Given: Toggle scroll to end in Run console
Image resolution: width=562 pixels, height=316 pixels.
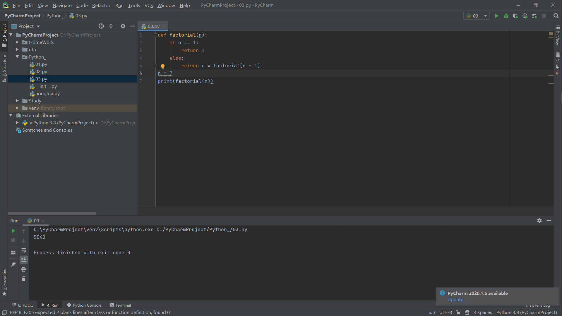Looking at the screenshot, I should click(24, 260).
